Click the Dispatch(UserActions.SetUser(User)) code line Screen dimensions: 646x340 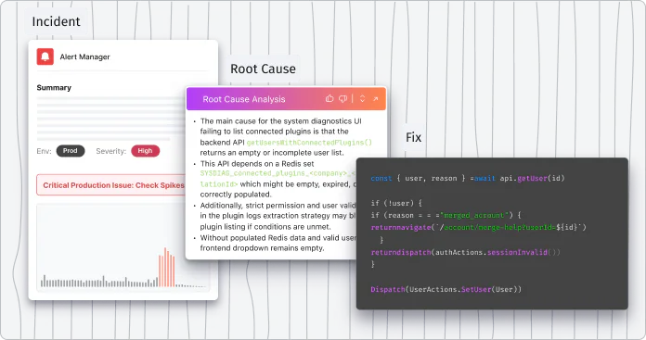click(x=446, y=289)
